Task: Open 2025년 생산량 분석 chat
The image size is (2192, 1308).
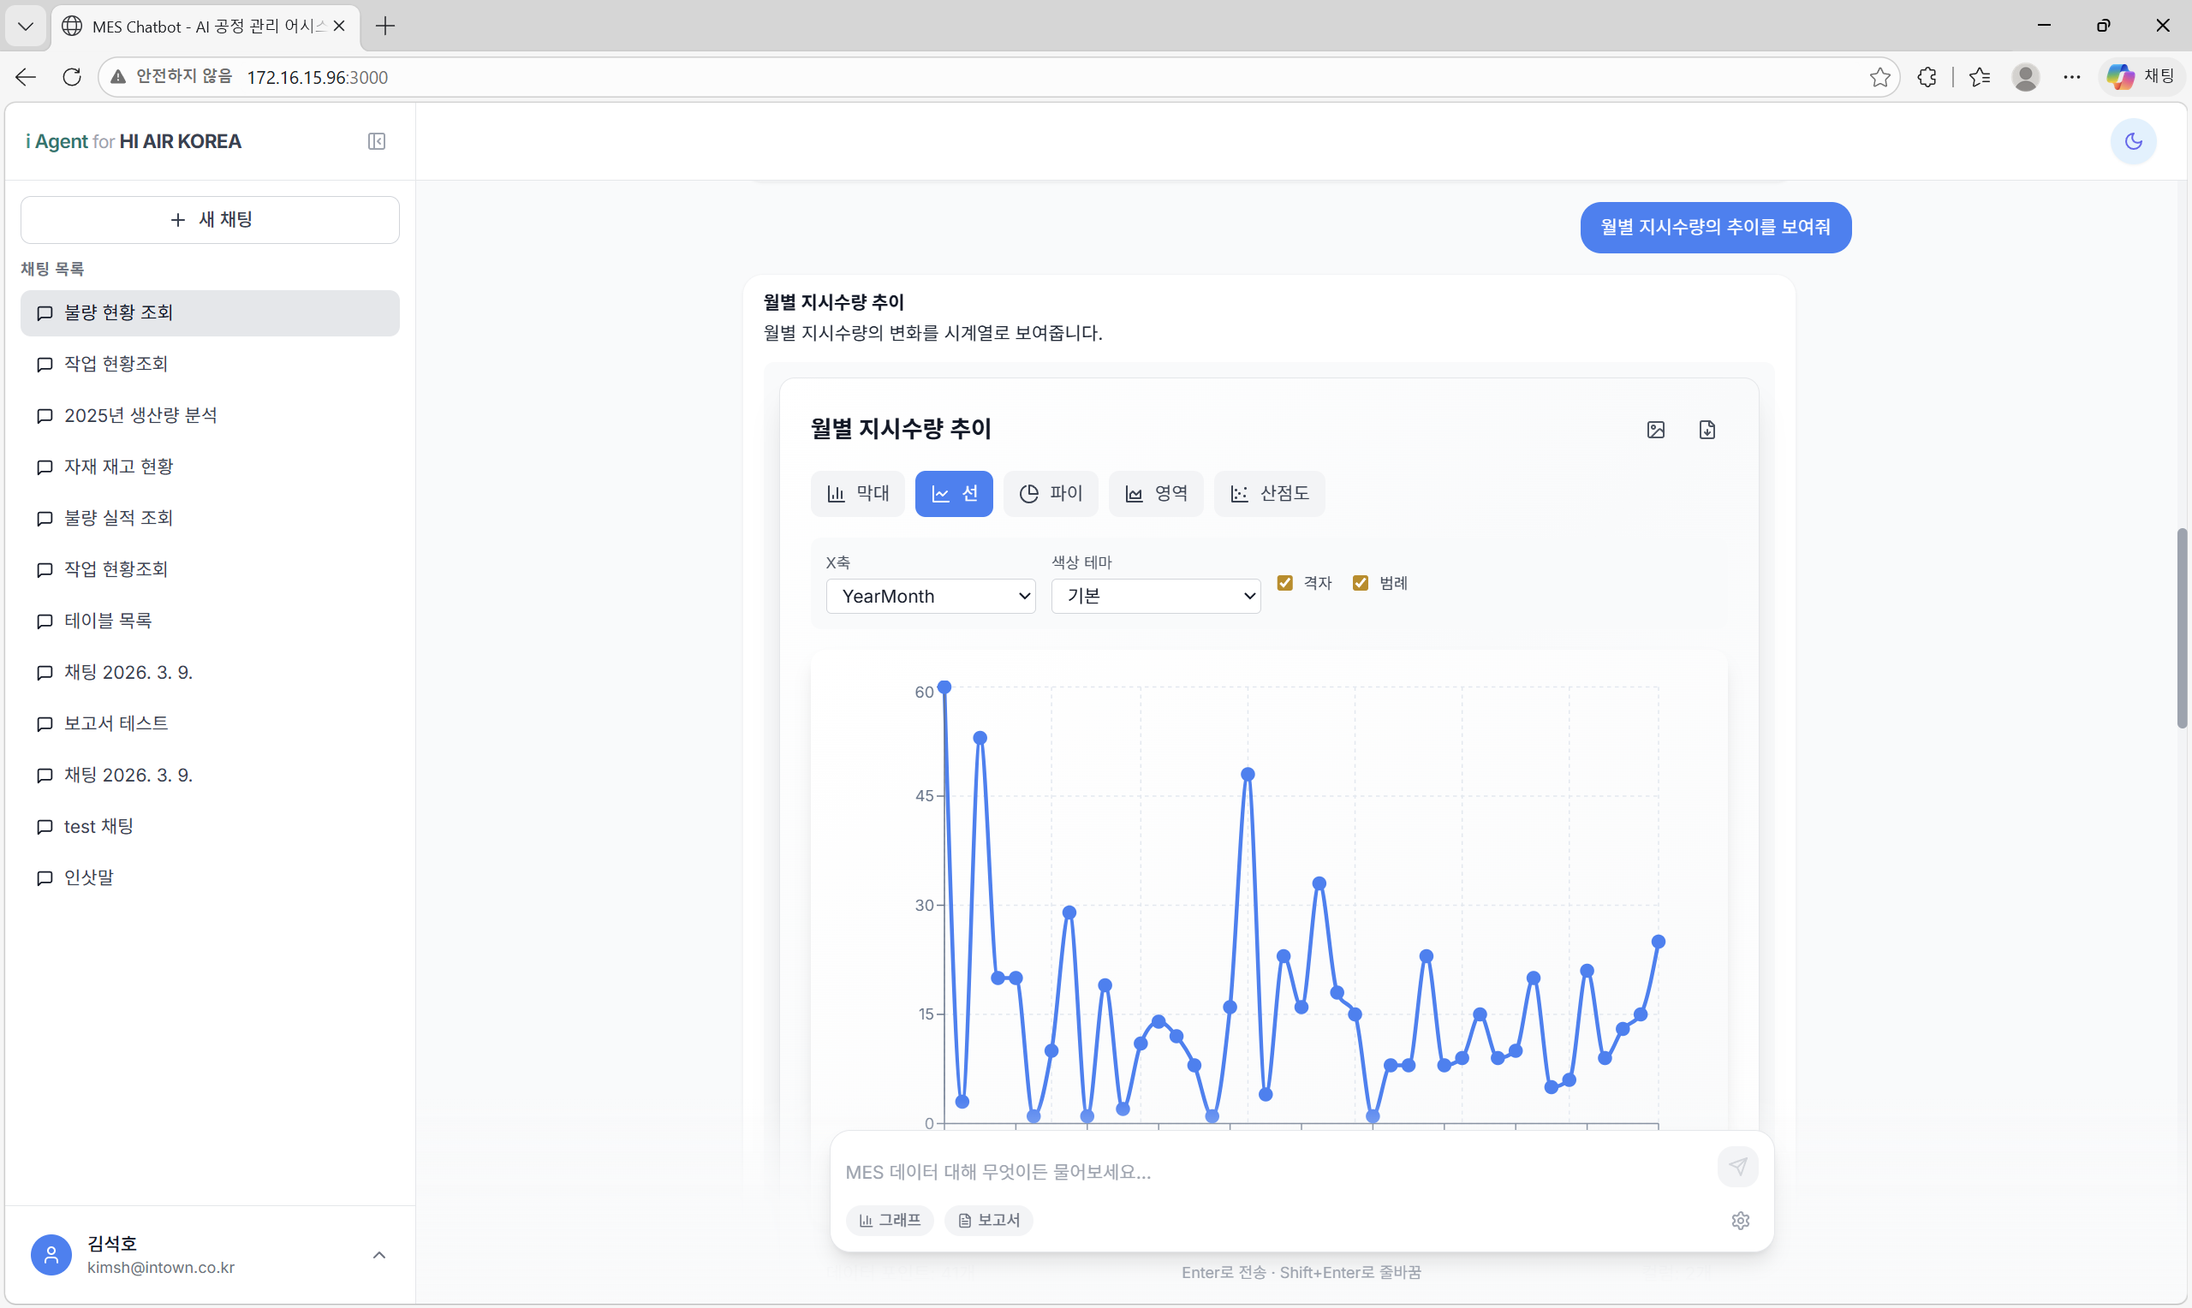Action: pyautogui.click(x=210, y=415)
